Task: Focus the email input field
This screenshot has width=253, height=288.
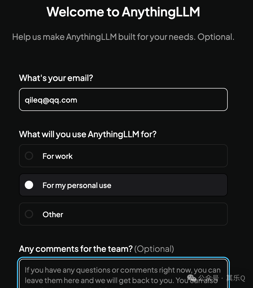Action: [x=123, y=99]
